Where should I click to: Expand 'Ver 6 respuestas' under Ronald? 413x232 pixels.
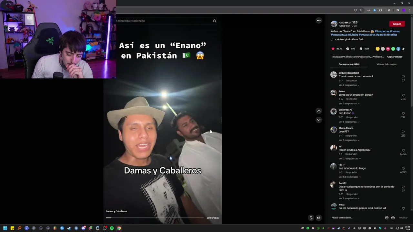point(349,198)
